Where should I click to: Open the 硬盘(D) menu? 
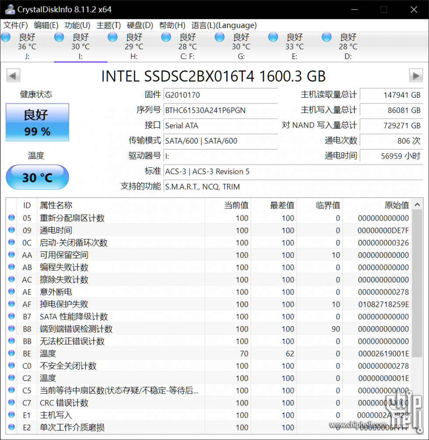click(x=140, y=25)
